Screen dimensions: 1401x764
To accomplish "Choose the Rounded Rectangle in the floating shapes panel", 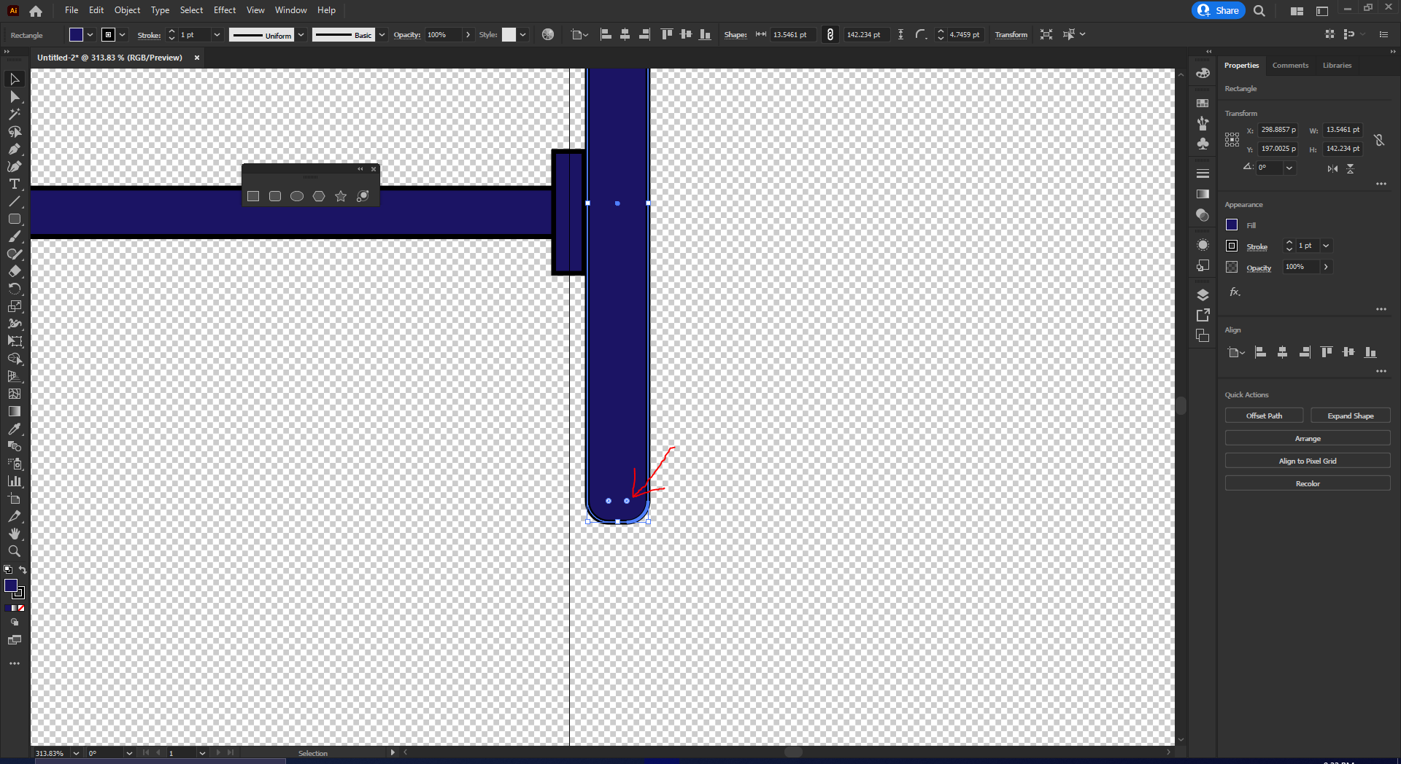I will [275, 196].
